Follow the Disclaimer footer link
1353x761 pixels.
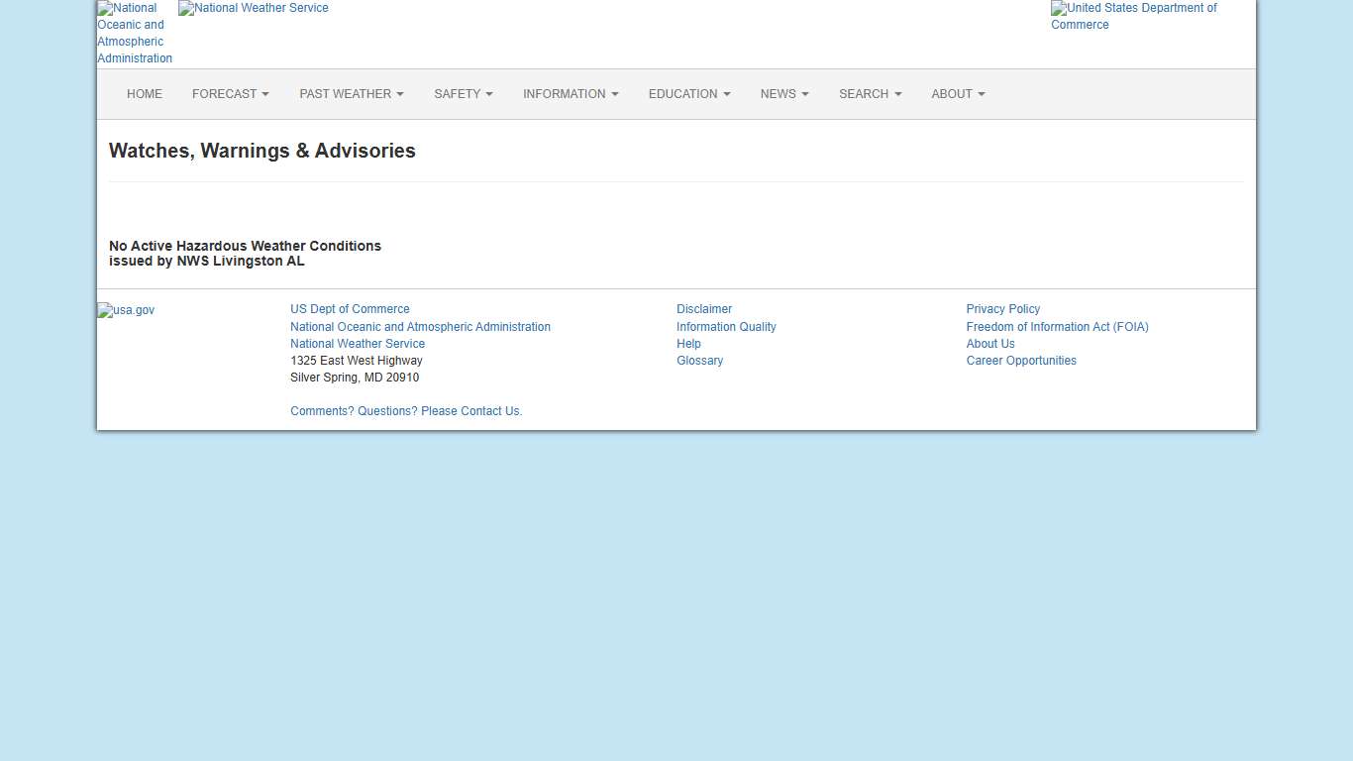click(x=704, y=309)
